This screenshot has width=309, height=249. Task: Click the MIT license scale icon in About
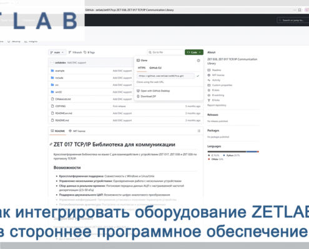(x=209, y=75)
